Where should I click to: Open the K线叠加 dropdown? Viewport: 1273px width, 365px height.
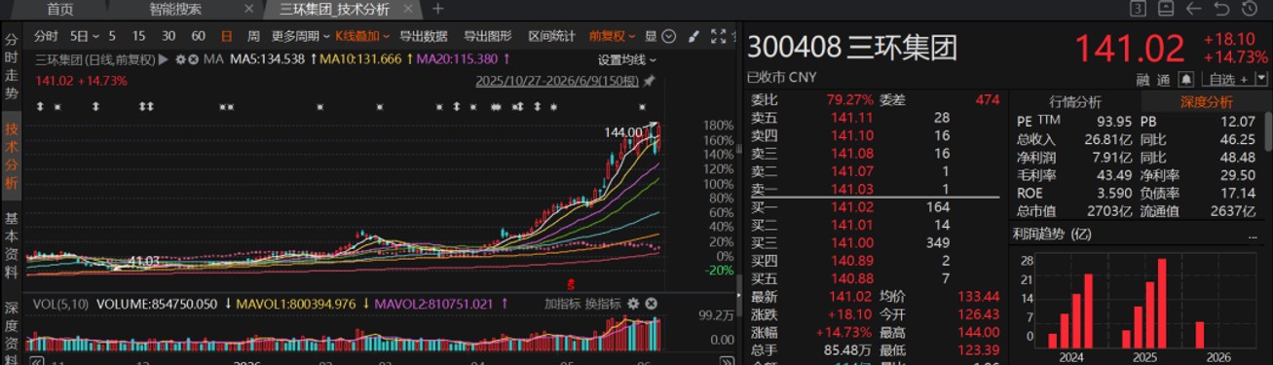(362, 36)
